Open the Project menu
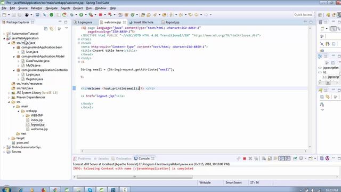 pos(78,8)
